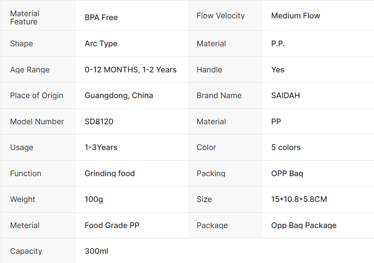
Task: Select the 100g weight value
Action: pyautogui.click(x=94, y=199)
